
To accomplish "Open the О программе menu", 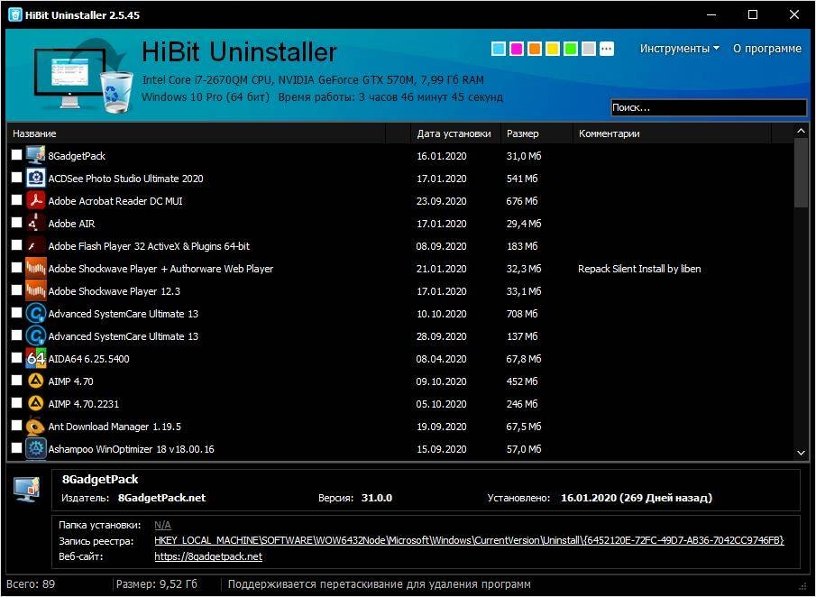I will click(767, 49).
